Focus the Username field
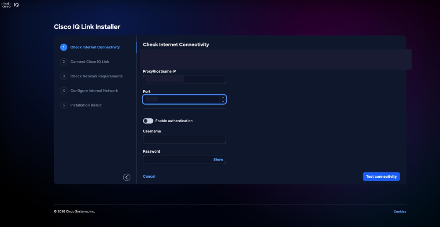The width and height of the screenshot is (440, 227). 185,139
